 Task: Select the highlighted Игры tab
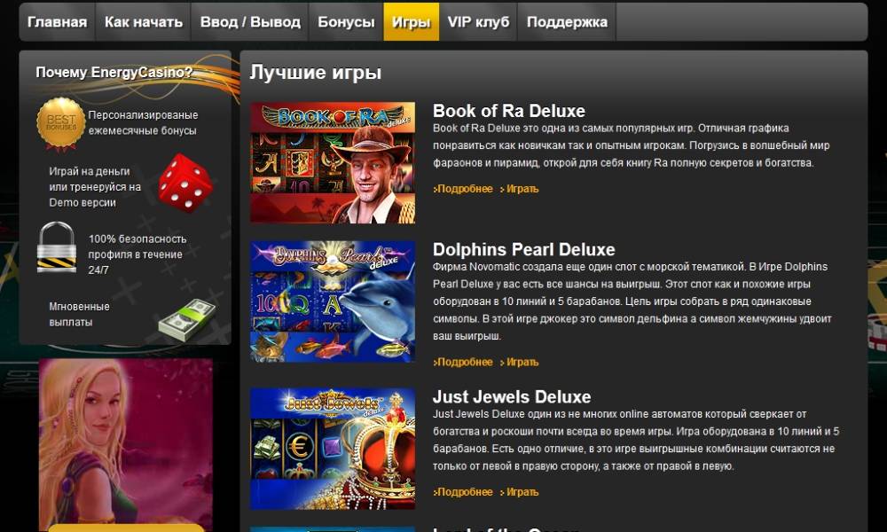tap(412, 22)
